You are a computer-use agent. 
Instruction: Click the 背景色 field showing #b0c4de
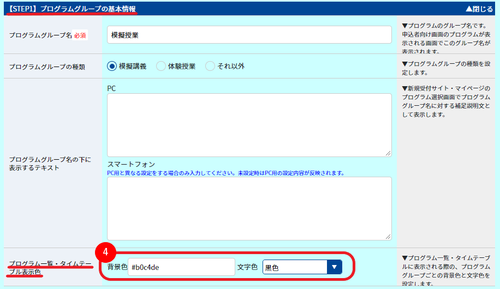[181, 267]
